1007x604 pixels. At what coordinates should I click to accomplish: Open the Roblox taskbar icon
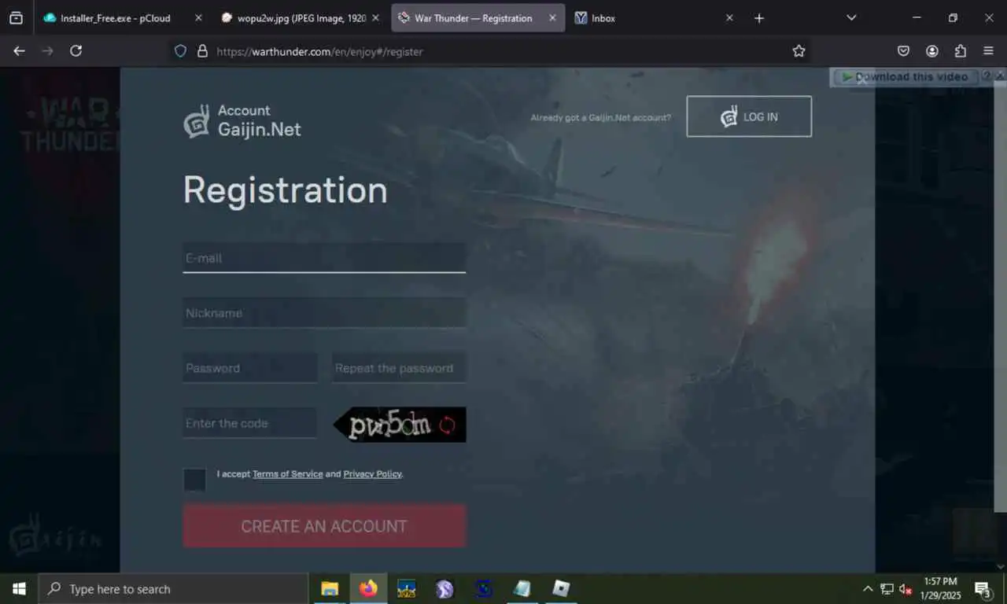[x=561, y=588]
